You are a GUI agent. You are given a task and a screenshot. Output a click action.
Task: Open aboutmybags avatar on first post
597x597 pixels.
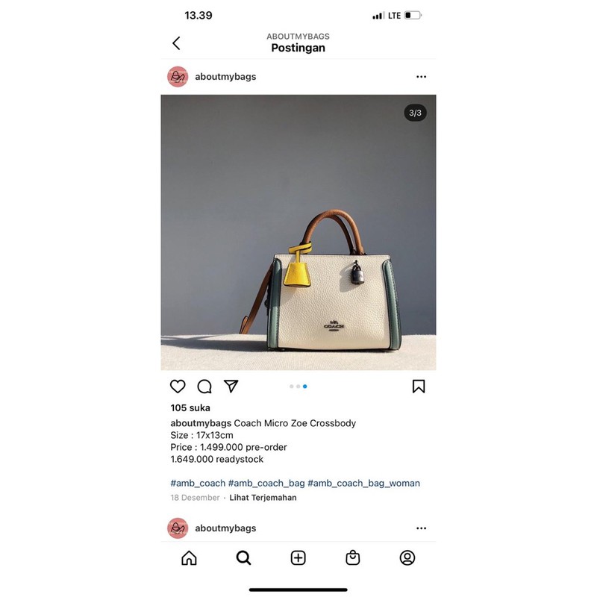point(178,77)
